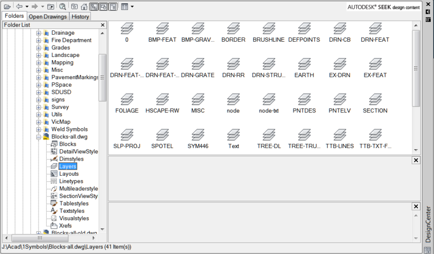This screenshot has width=434, height=254.
Task: Select the DRN-CB layer icon
Action: (x=340, y=29)
